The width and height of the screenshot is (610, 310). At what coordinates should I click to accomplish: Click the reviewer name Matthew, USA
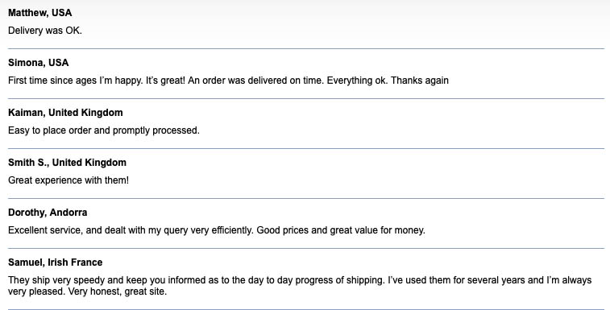point(40,13)
